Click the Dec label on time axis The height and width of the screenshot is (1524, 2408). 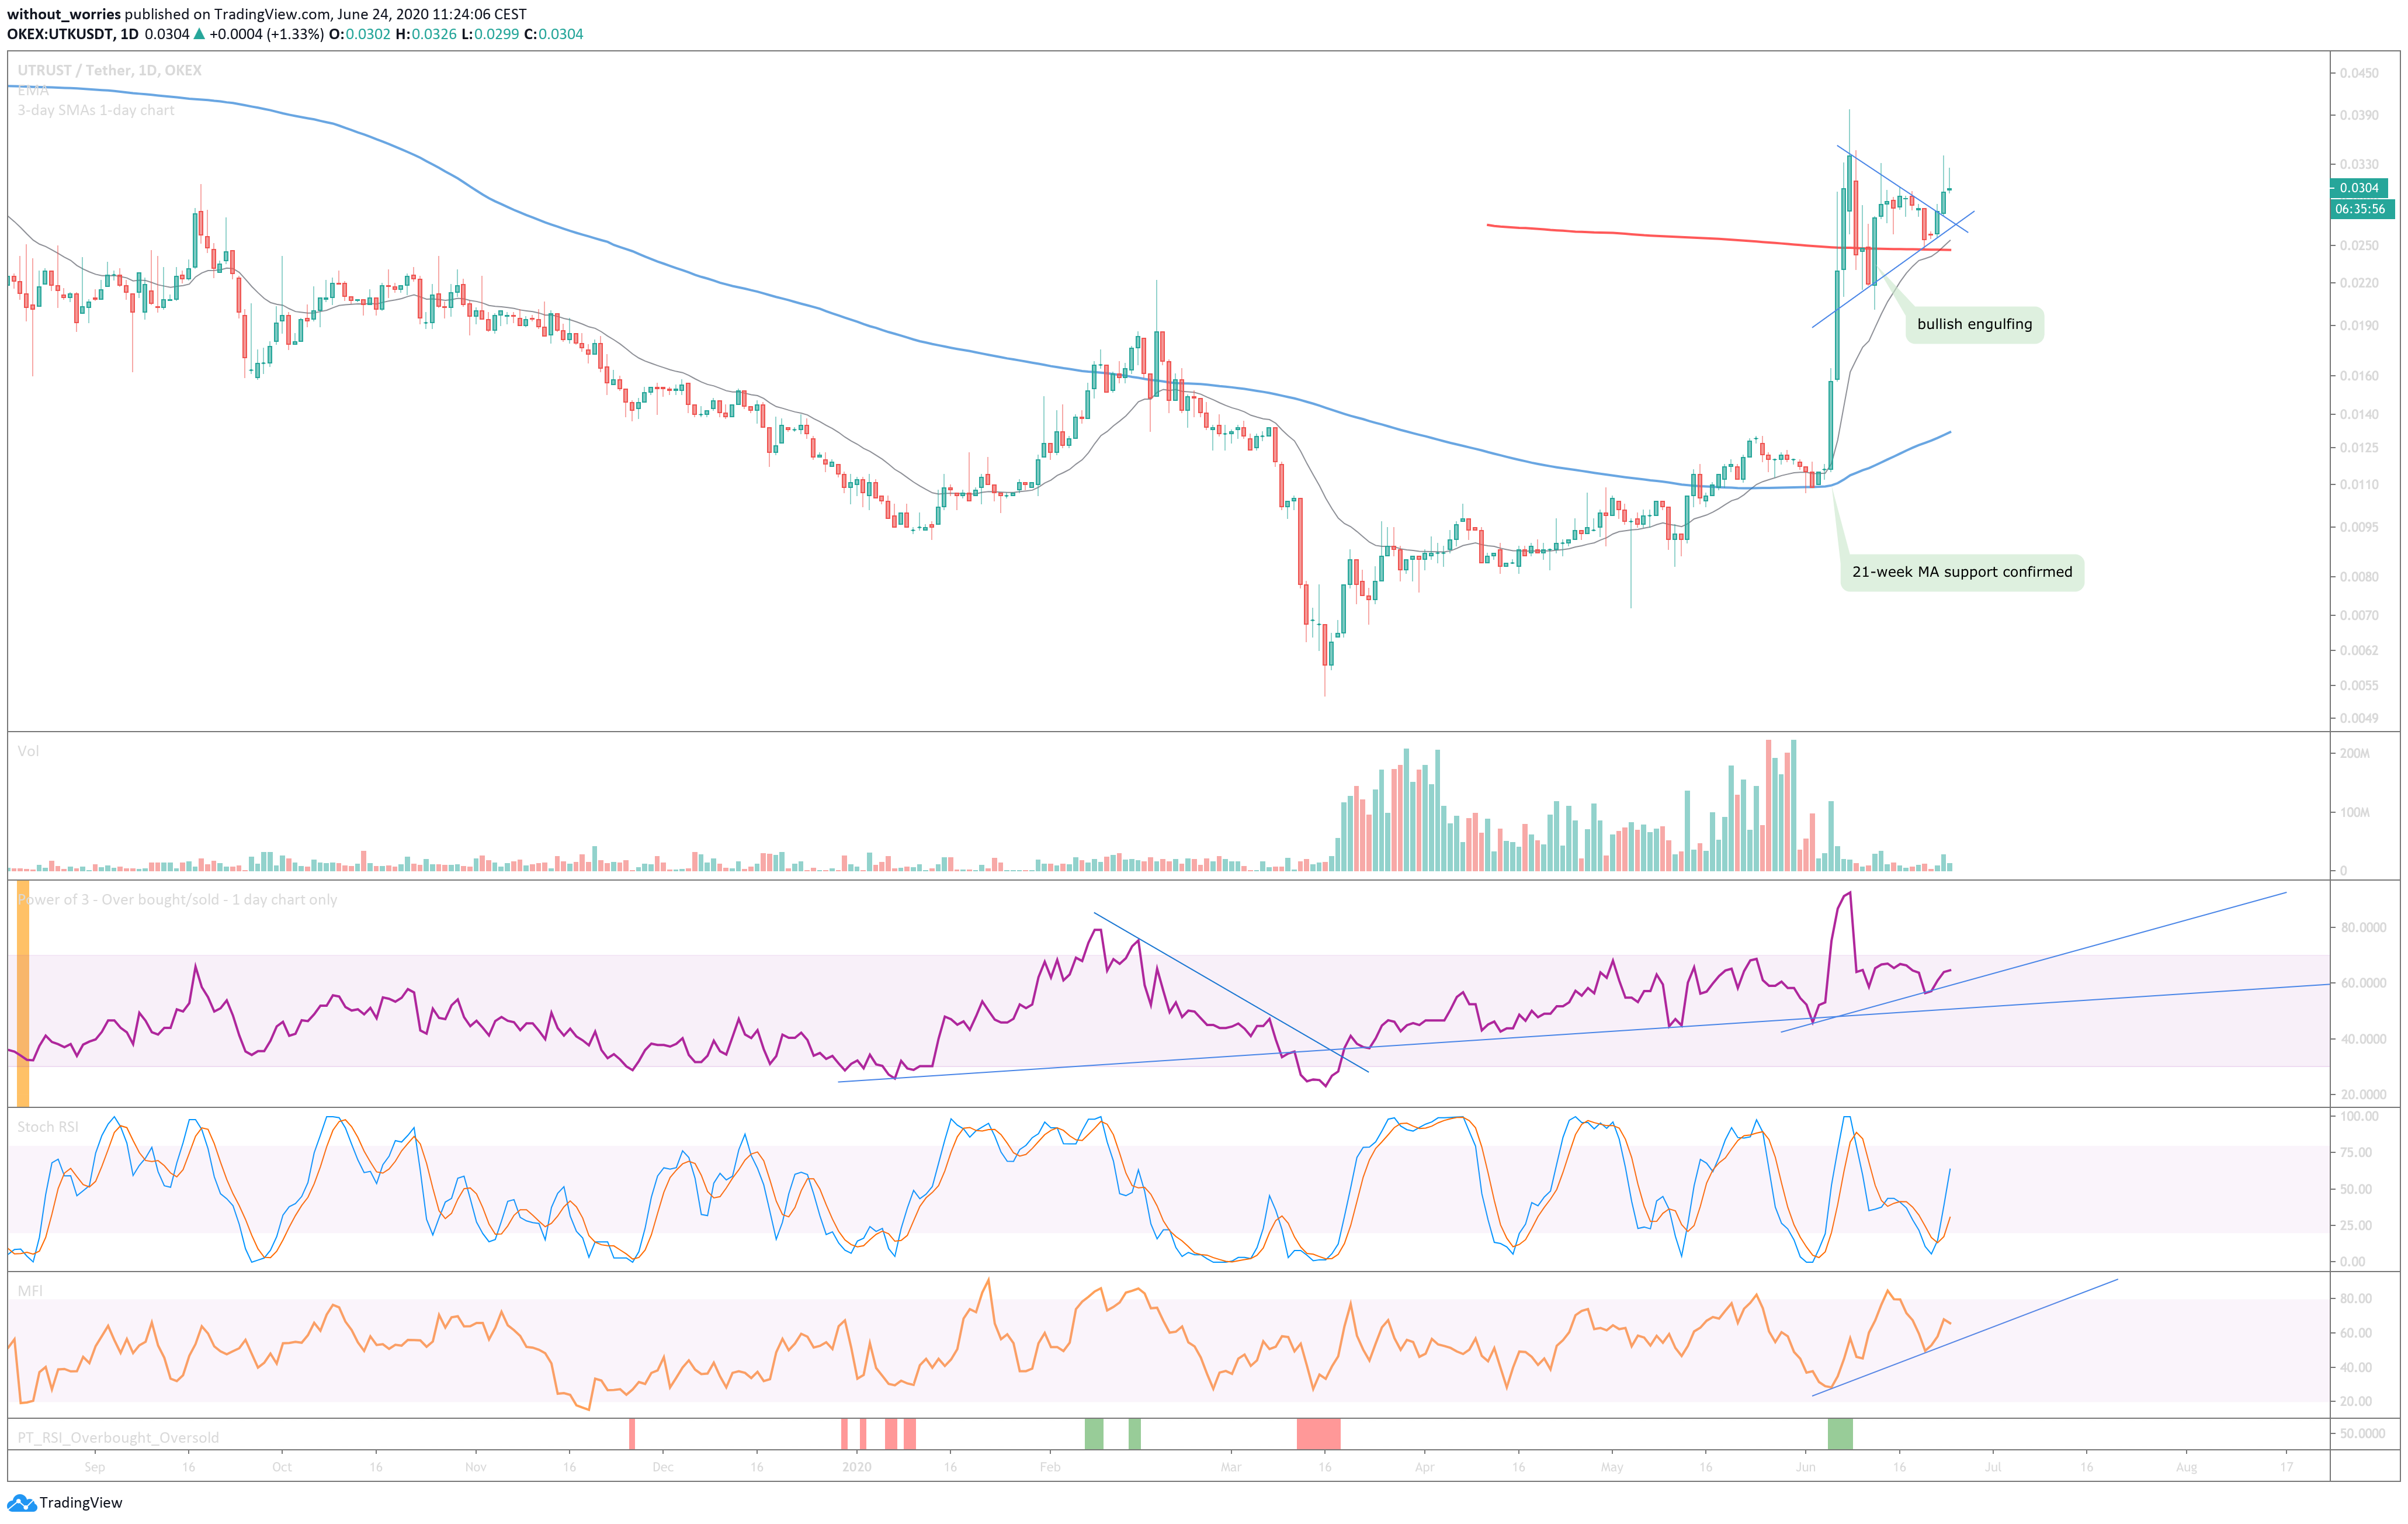pyautogui.click(x=662, y=1467)
